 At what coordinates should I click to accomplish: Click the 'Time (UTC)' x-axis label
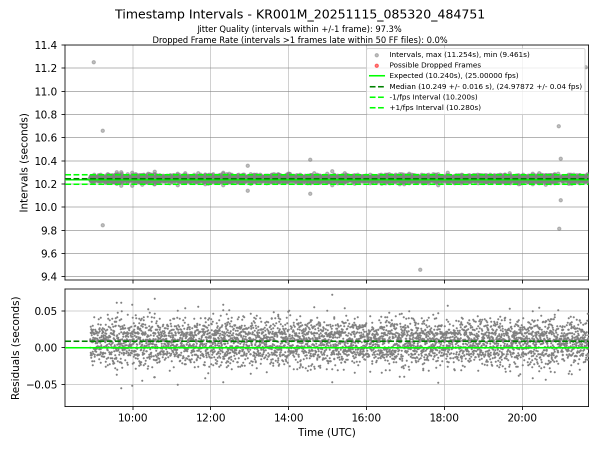pyautogui.click(x=326, y=432)
